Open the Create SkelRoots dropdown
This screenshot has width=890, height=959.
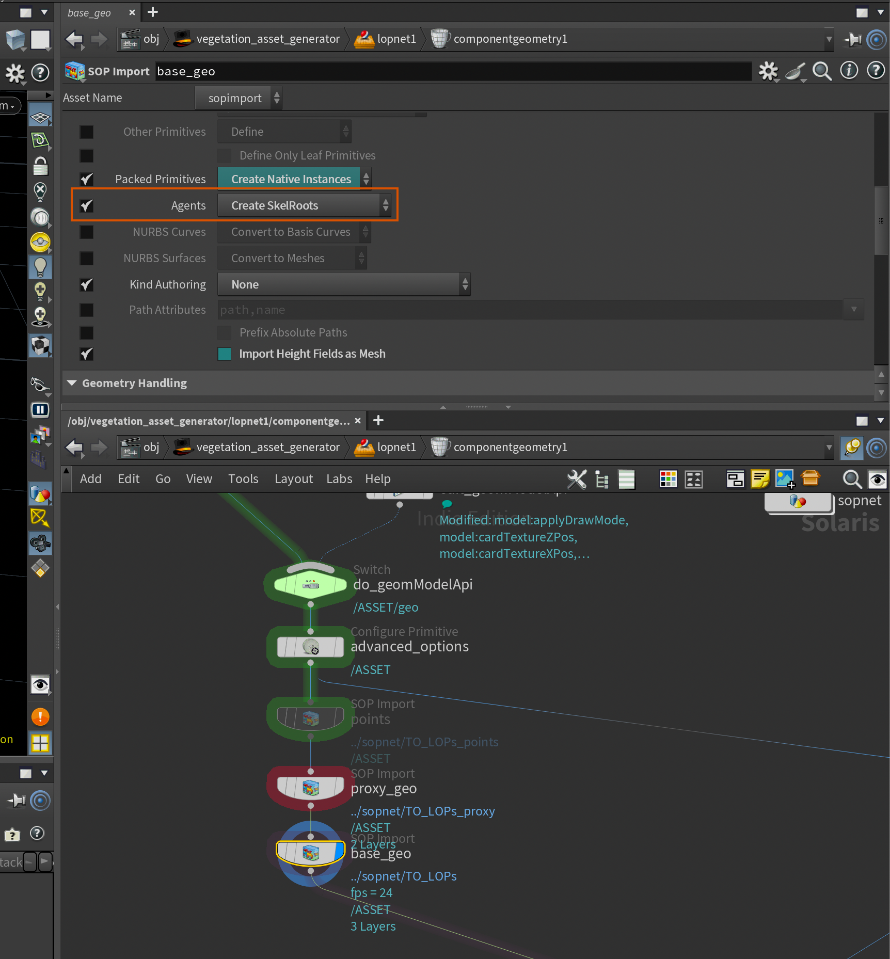click(304, 205)
